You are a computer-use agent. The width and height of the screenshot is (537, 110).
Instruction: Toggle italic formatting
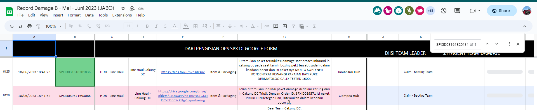coord(156,26)
